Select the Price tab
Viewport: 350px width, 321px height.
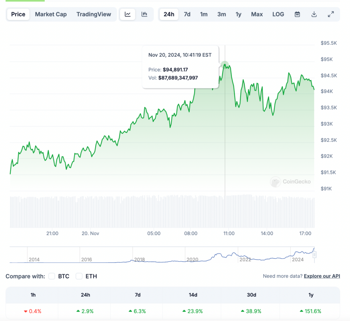coord(18,14)
